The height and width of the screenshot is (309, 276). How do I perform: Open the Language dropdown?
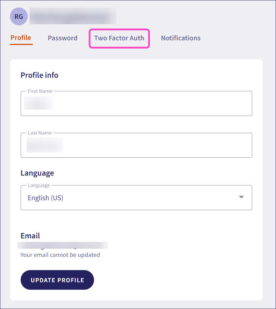coord(136,198)
